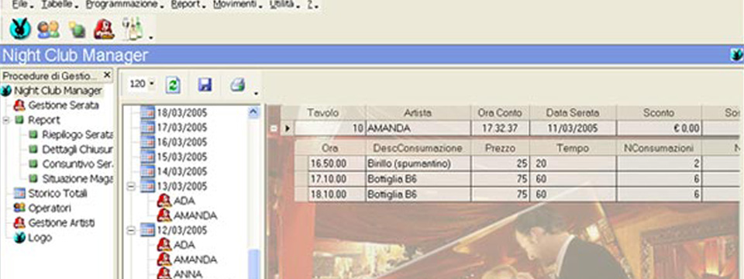Click the blue floppy disk save icon
The width and height of the screenshot is (744, 279).
(x=205, y=85)
